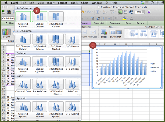Viewport: 165px width, 122px height.
Task: Pick the 3-D Cylinder chart
Action: 73,62
